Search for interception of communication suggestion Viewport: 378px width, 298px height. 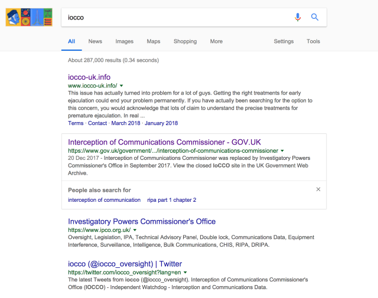tap(104, 200)
